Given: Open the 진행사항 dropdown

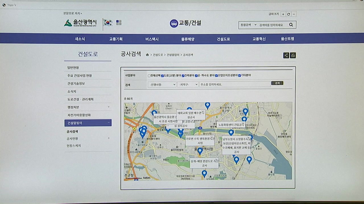Looking at the screenshot, I should [x=162, y=84].
